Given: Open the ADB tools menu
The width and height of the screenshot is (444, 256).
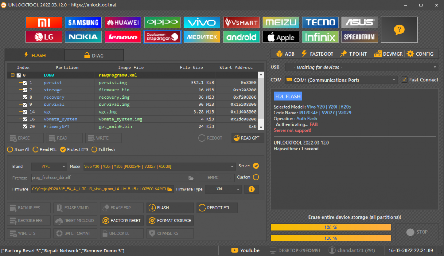Looking at the screenshot, I should (285, 54).
